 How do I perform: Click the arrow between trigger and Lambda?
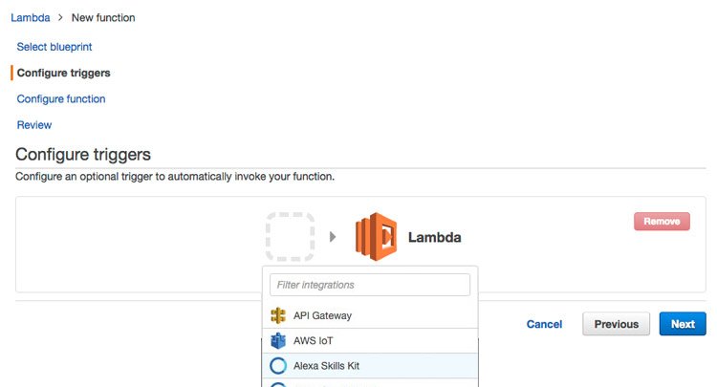coord(333,236)
